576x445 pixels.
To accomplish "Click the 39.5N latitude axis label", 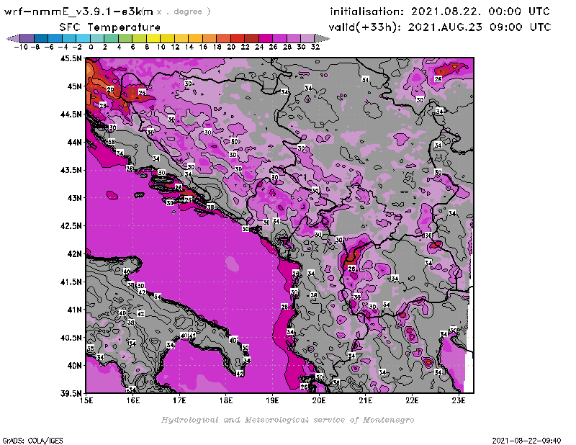I will click(71, 393).
